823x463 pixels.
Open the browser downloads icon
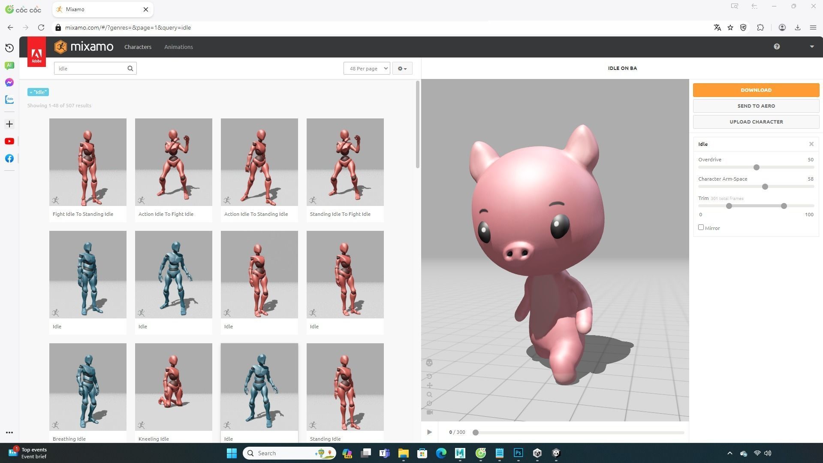(x=798, y=27)
